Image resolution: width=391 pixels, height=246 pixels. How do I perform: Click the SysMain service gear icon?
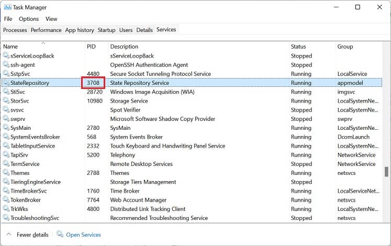(x=6, y=127)
